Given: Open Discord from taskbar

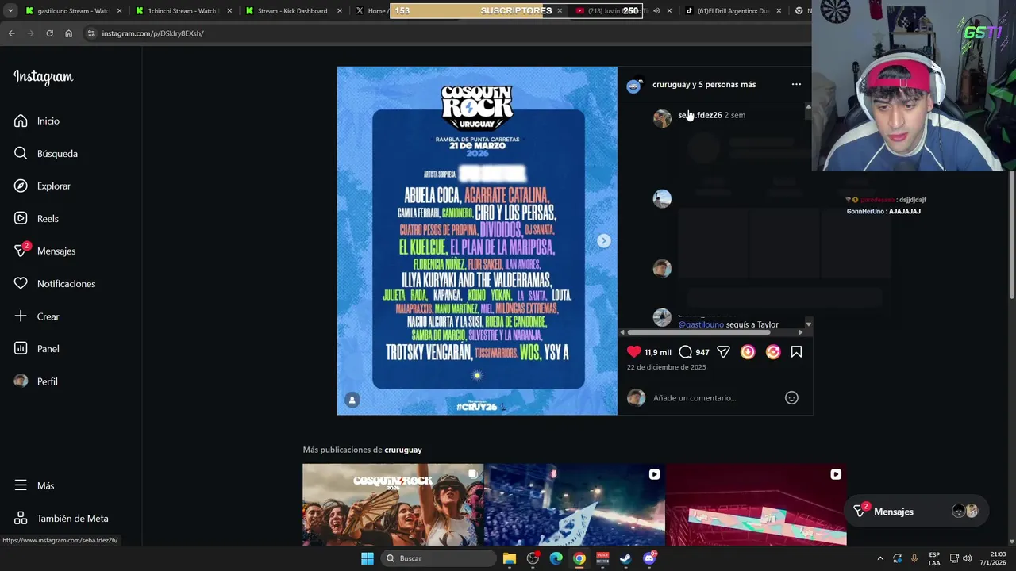Looking at the screenshot, I should coord(649,558).
